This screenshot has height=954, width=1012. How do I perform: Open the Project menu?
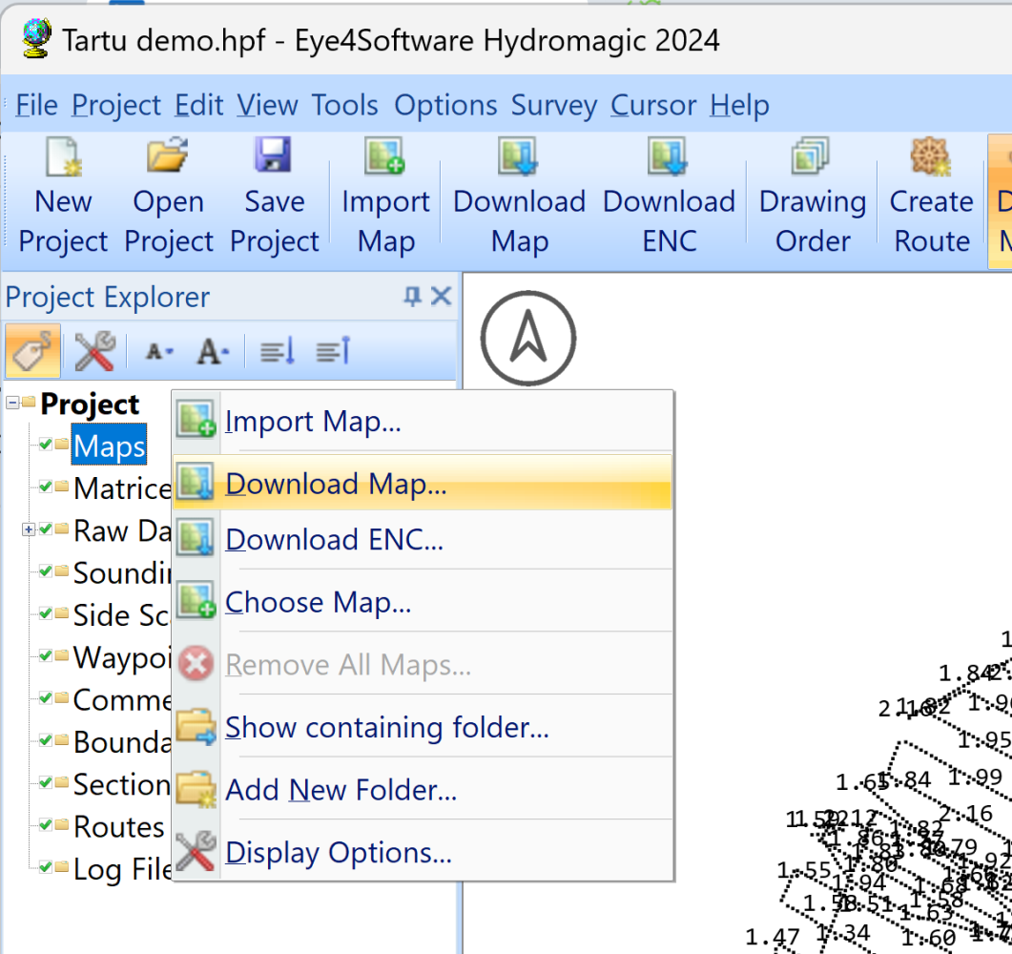(x=116, y=105)
